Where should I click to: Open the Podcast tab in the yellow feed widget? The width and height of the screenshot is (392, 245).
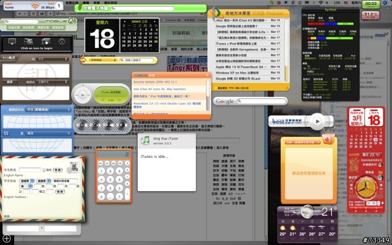click(x=275, y=13)
